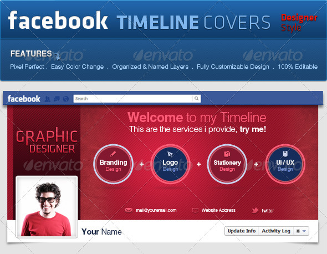Open the Activity Log button
The image size is (327, 254).
(x=276, y=231)
